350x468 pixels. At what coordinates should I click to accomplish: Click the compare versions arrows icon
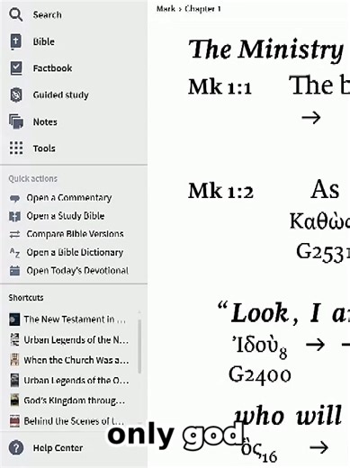(x=14, y=234)
